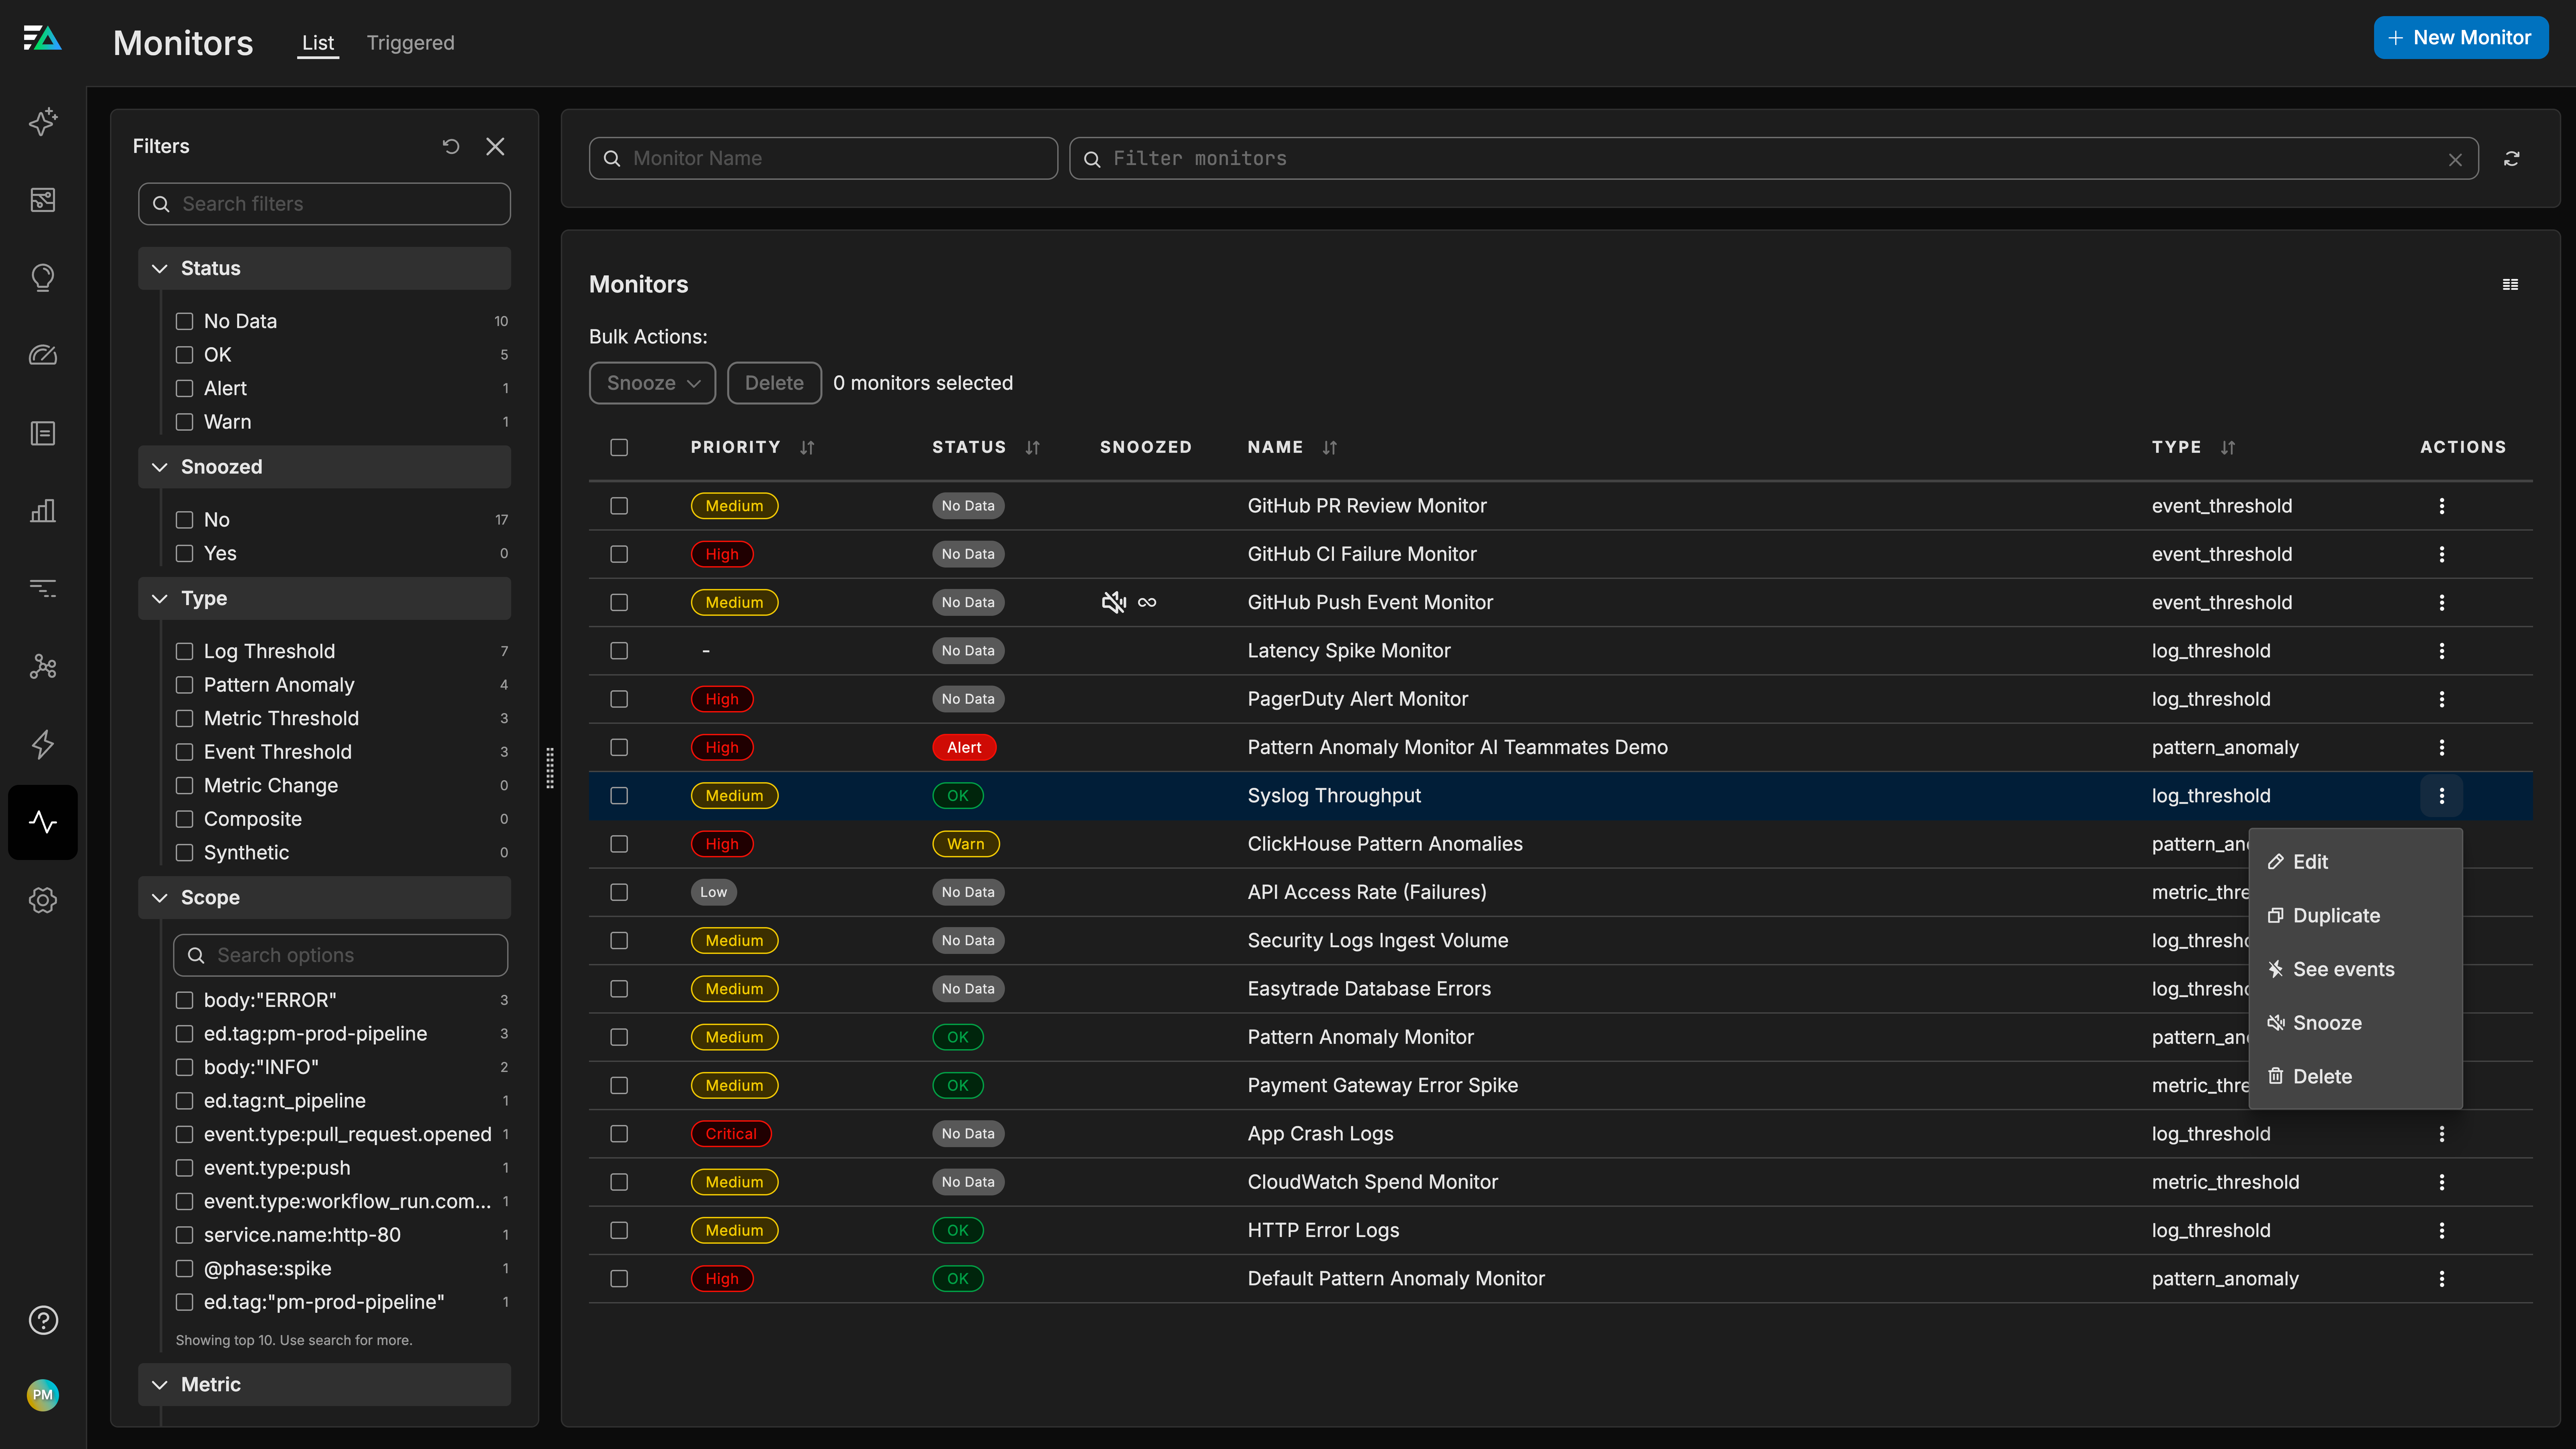Check the body:"ERROR" scope filter
Viewport: 2576px width, 1449px height.
tap(184, 1000)
